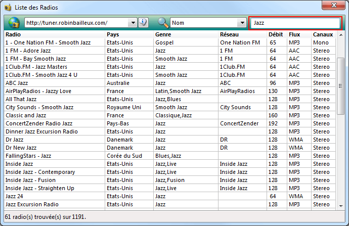Select the Jazz 24 radio row
The height and width of the screenshot is (226, 349).
[169, 196]
